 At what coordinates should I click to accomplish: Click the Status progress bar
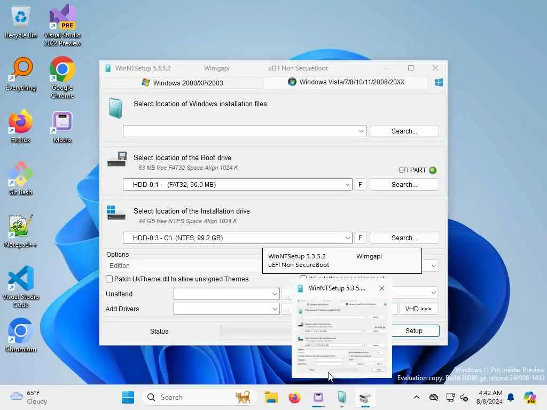point(257,331)
